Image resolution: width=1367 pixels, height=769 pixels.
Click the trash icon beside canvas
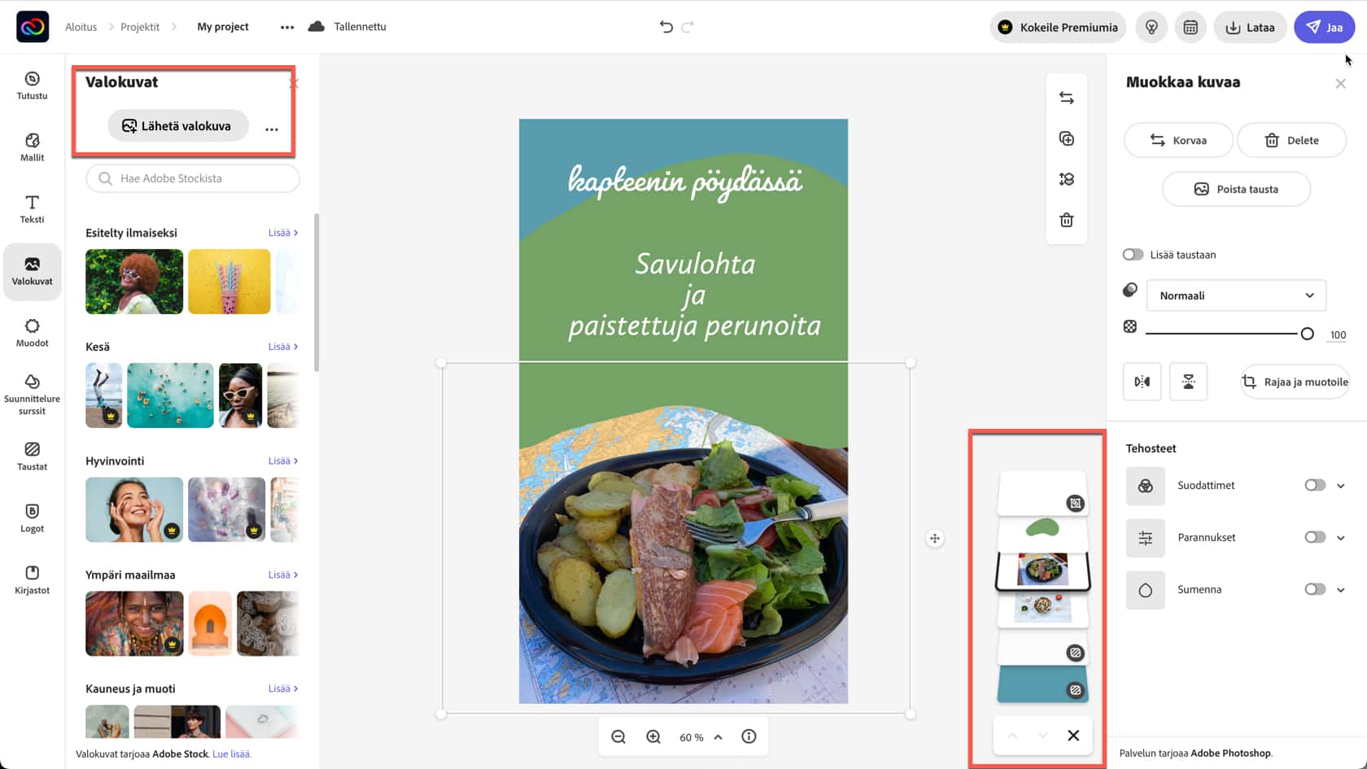[x=1066, y=220]
